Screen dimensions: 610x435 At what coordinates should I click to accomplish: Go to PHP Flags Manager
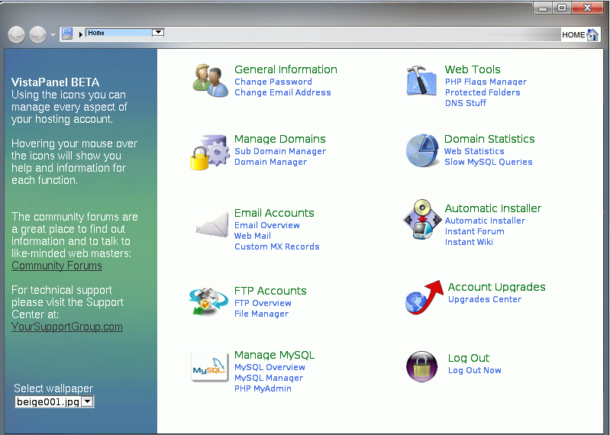(486, 82)
